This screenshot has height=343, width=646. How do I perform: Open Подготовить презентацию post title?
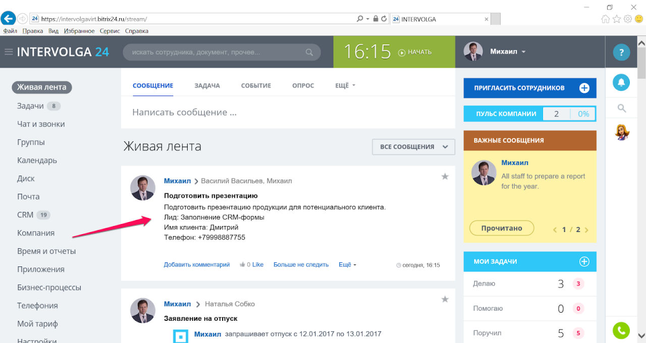[211, 195]
